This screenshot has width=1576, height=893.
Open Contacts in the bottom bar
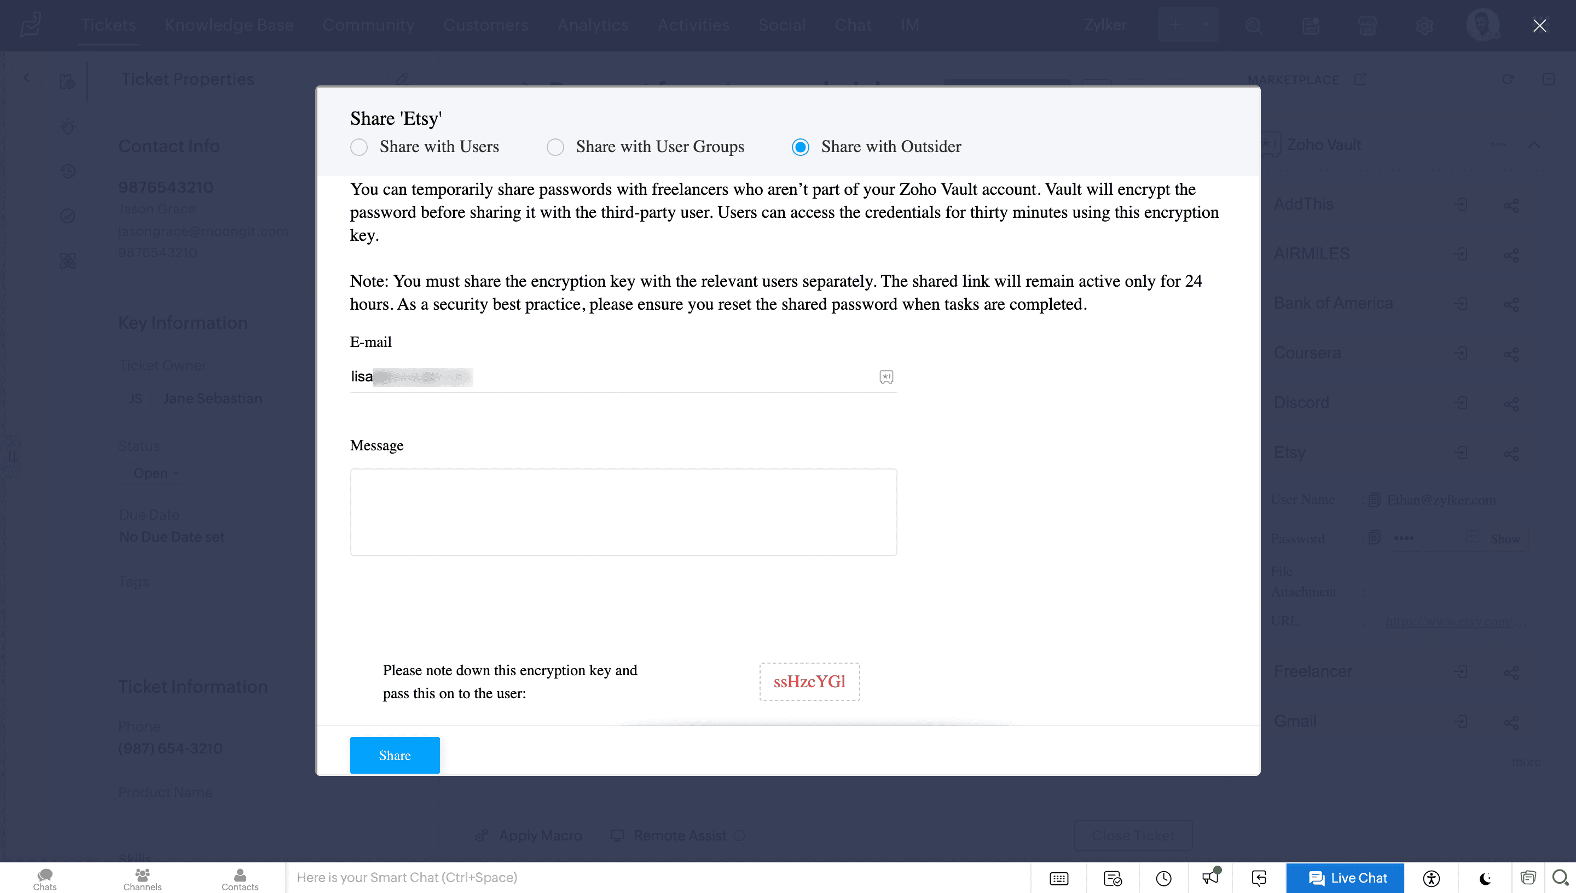(x=240, y=879)
